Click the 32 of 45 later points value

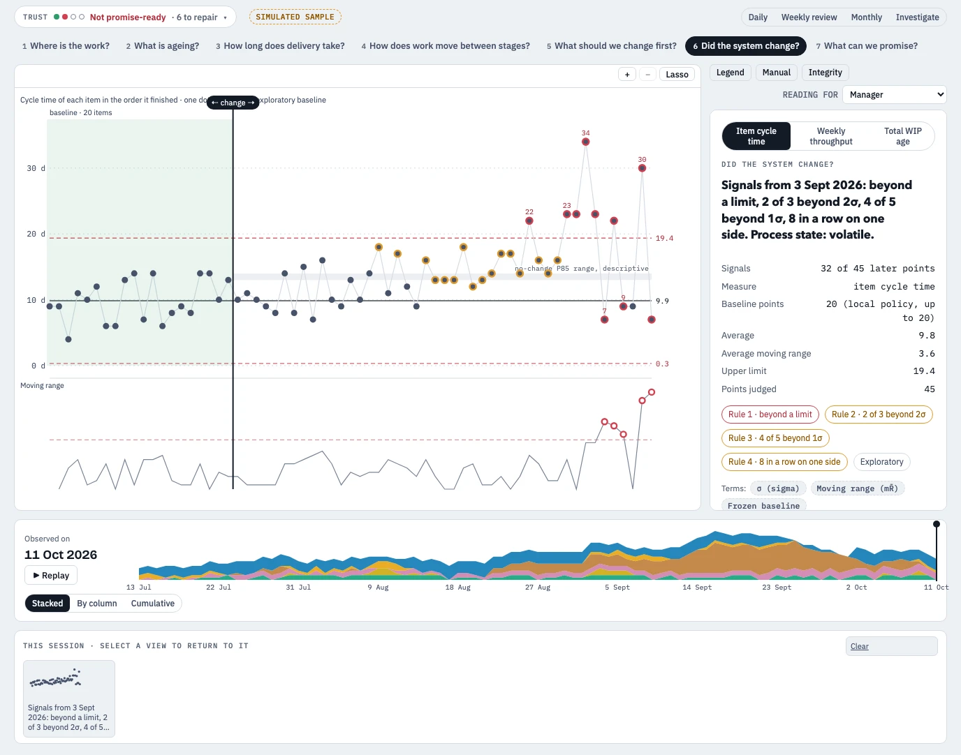click(877, 269)
